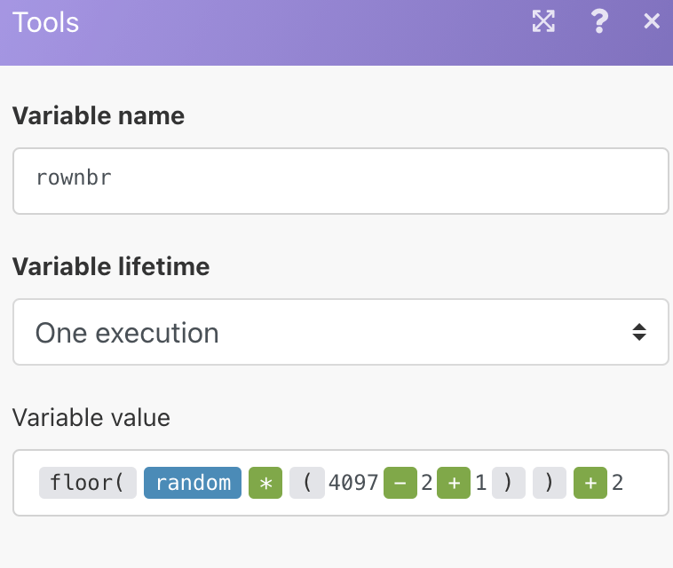Expand the Tools dialog to full screen
Image resolution: width=673 pixels, height=568 pixels.
[x=542, y=22]
